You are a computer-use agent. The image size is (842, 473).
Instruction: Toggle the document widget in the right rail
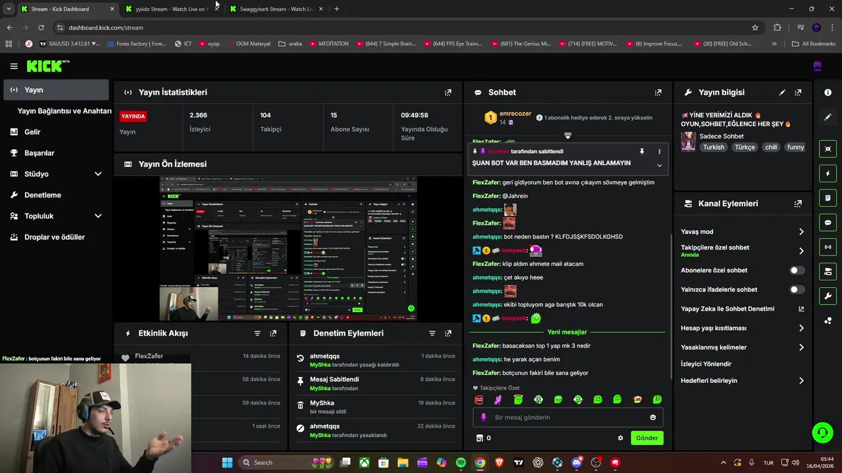pyautogui.click(x=828, y=198)
